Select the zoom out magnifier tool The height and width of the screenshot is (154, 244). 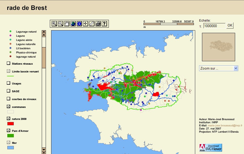tap(61, 24)
